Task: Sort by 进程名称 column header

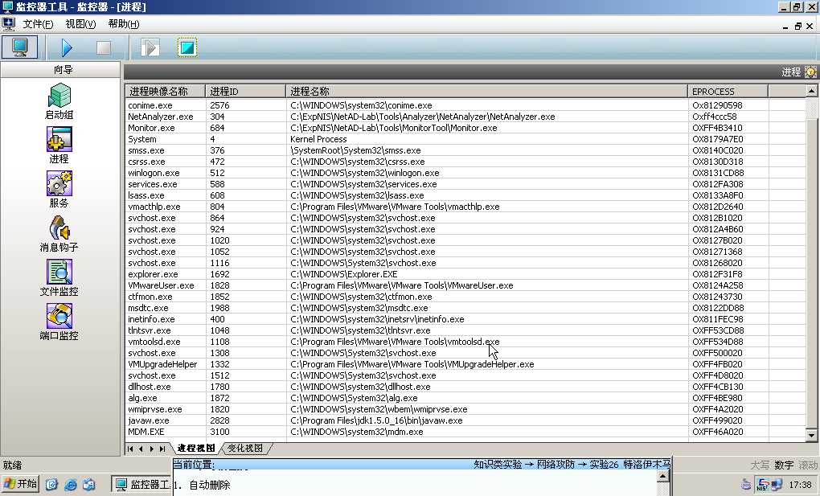Action: (486, 91)
